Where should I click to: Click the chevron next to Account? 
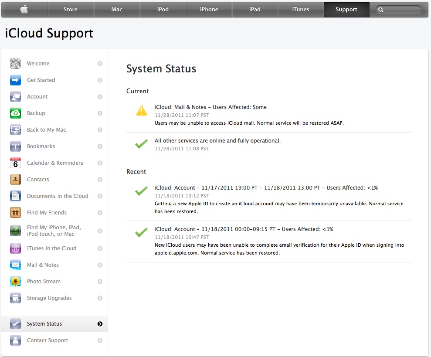(100, 97)
